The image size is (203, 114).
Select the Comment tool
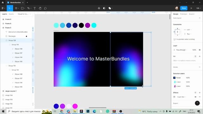(45, 8)
